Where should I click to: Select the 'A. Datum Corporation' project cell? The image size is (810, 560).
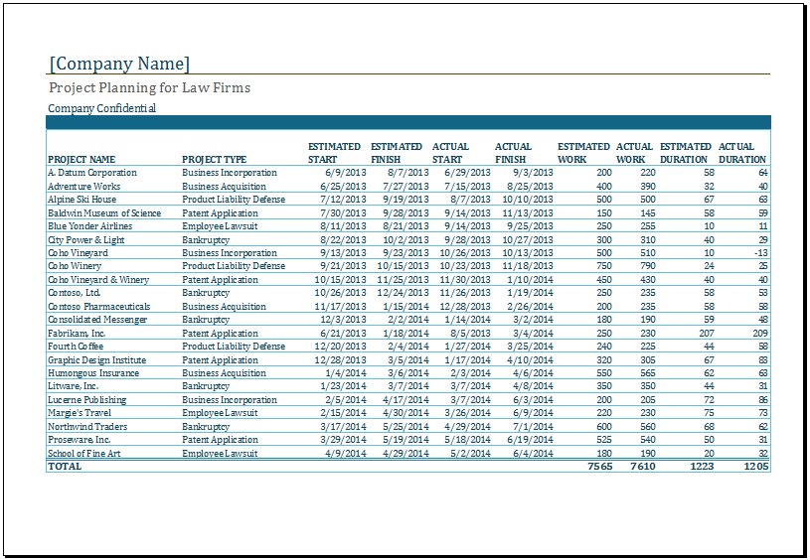[92, 173]
